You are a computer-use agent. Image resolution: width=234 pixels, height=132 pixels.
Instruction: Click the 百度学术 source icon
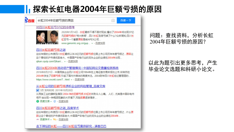(x=38, y=119)
